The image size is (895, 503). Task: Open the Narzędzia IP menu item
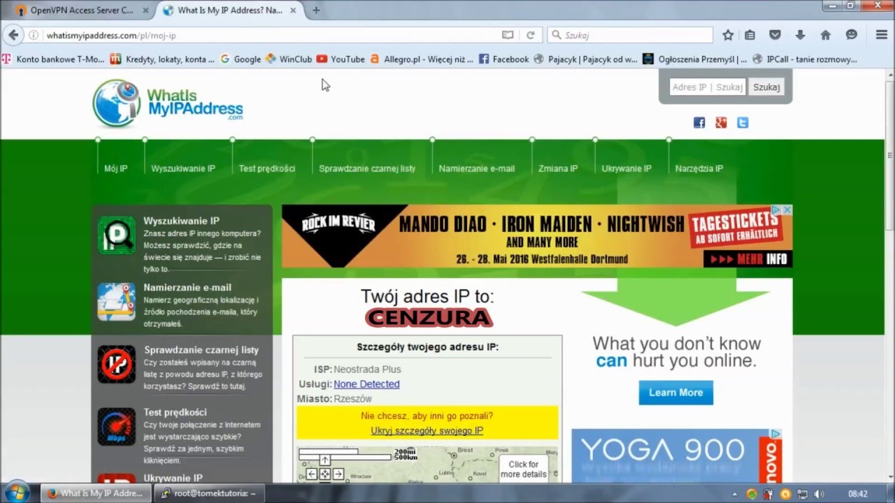(699, 168)
